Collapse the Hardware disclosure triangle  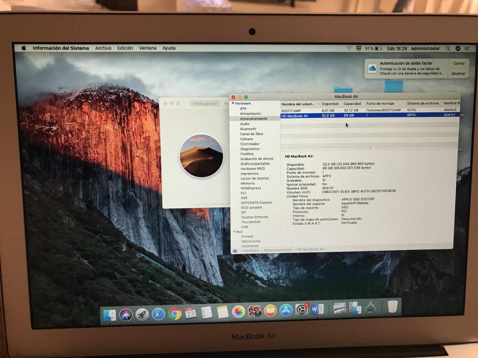(x=233, y=103)
